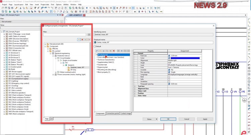Screen dimensions: 251x135
Task: Click the red delete property icon
Action: (x=113, y=51)
